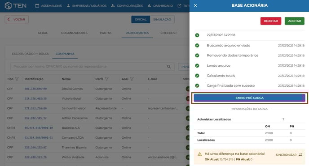Select the Participantes tab
309x166 pixels.
click(x=137, y=33)
